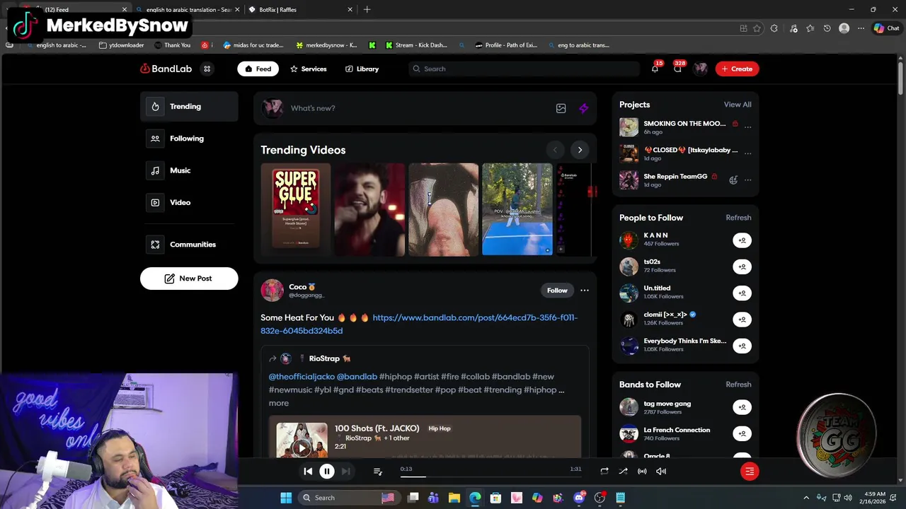Image resolution: width=906 pixels, height=509 pixels.
Task: Click the What's new post input
Action: pos(418,108)
